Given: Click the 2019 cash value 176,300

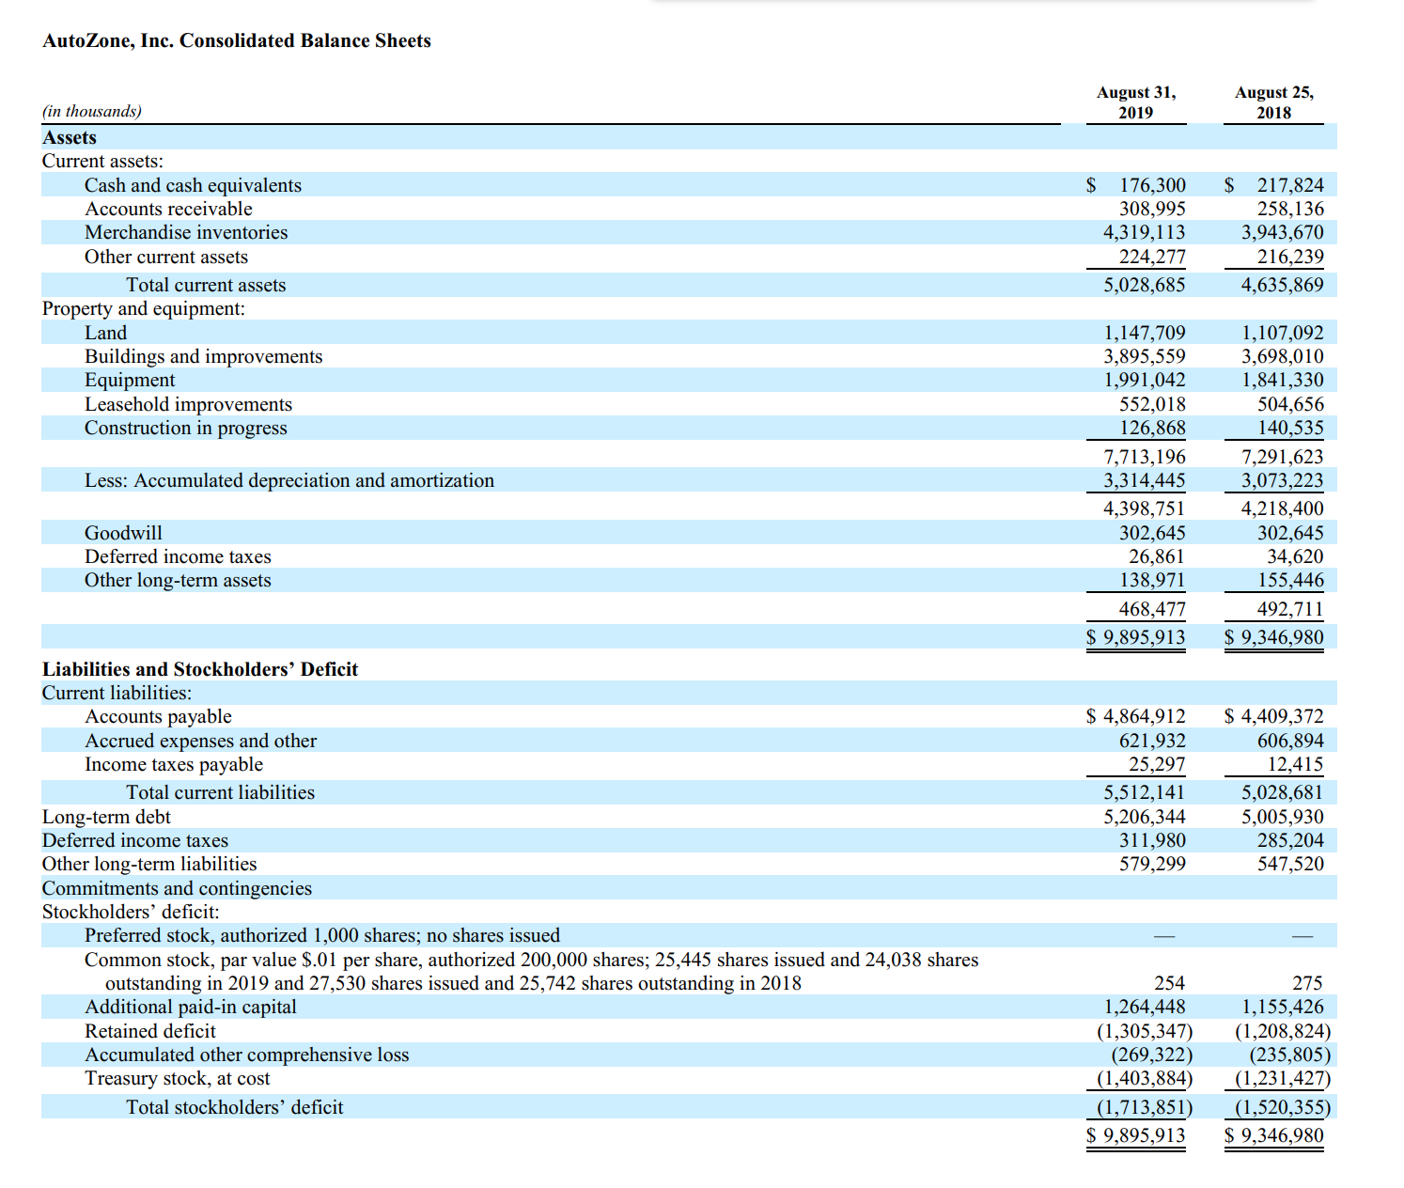Looking at the screenshot, I should [1152, 185].
